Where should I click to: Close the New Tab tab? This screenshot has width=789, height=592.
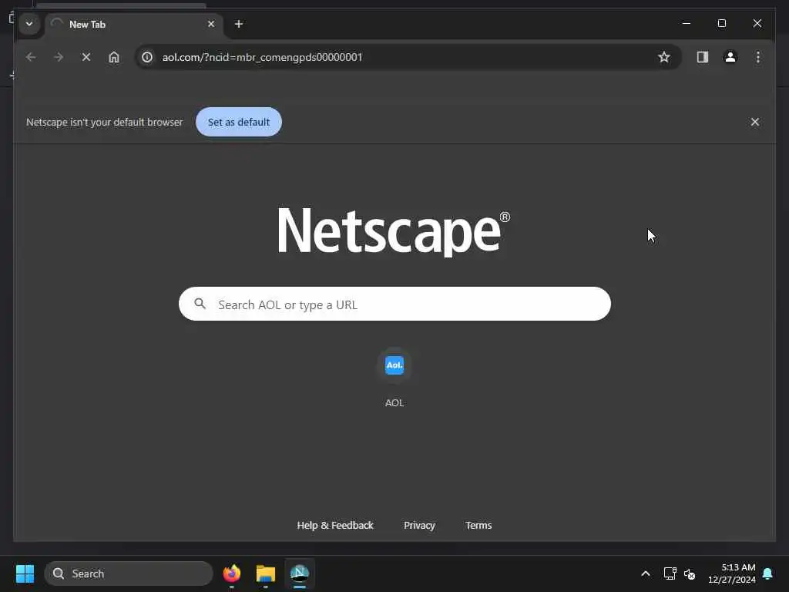tap(211, 24)
